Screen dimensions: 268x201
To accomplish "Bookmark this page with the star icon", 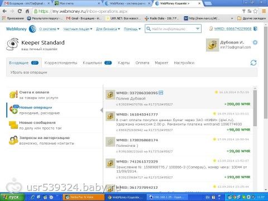I will 255,11.
